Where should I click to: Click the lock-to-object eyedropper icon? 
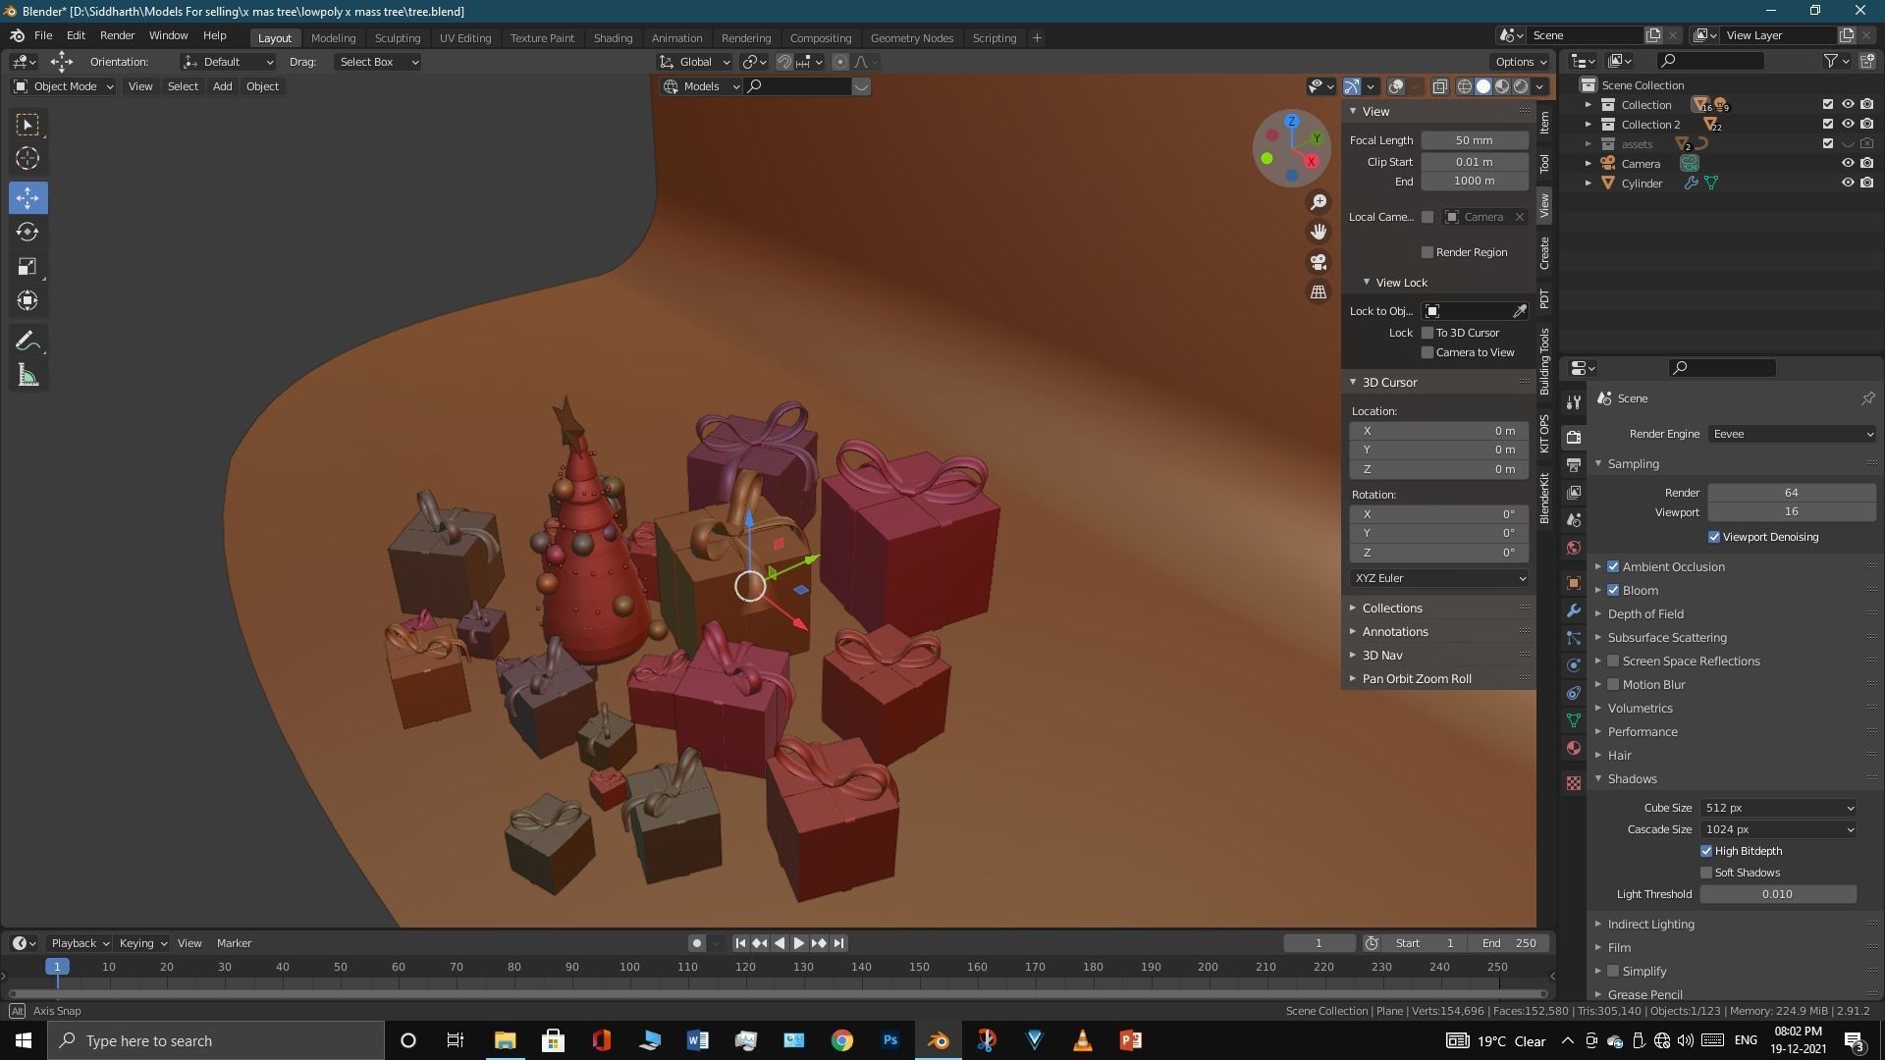click(1520, 311)
